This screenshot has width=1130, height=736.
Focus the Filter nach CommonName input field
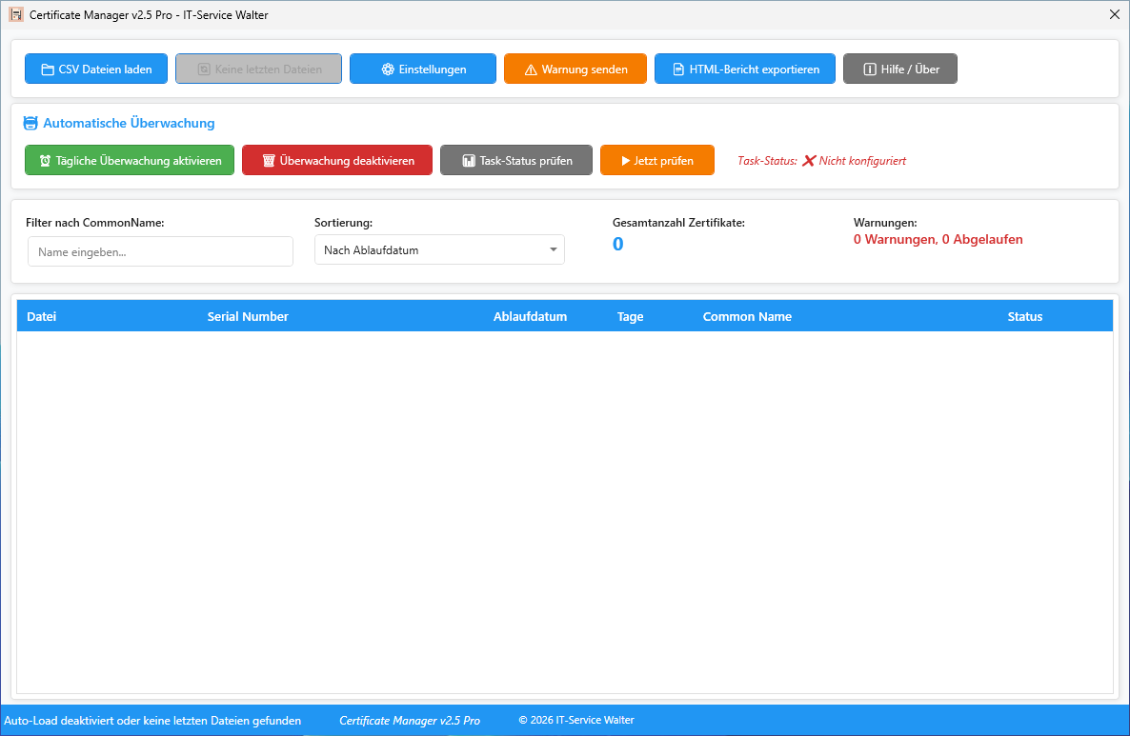160,252
